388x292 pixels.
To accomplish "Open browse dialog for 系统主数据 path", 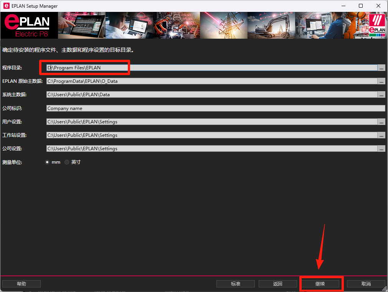I will (x=381, y=95).
